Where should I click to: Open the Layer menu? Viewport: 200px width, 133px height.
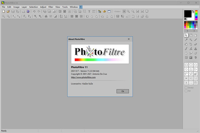[25, 7]
